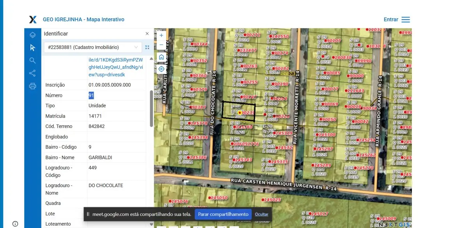Zoom out the map with minus

161,45
